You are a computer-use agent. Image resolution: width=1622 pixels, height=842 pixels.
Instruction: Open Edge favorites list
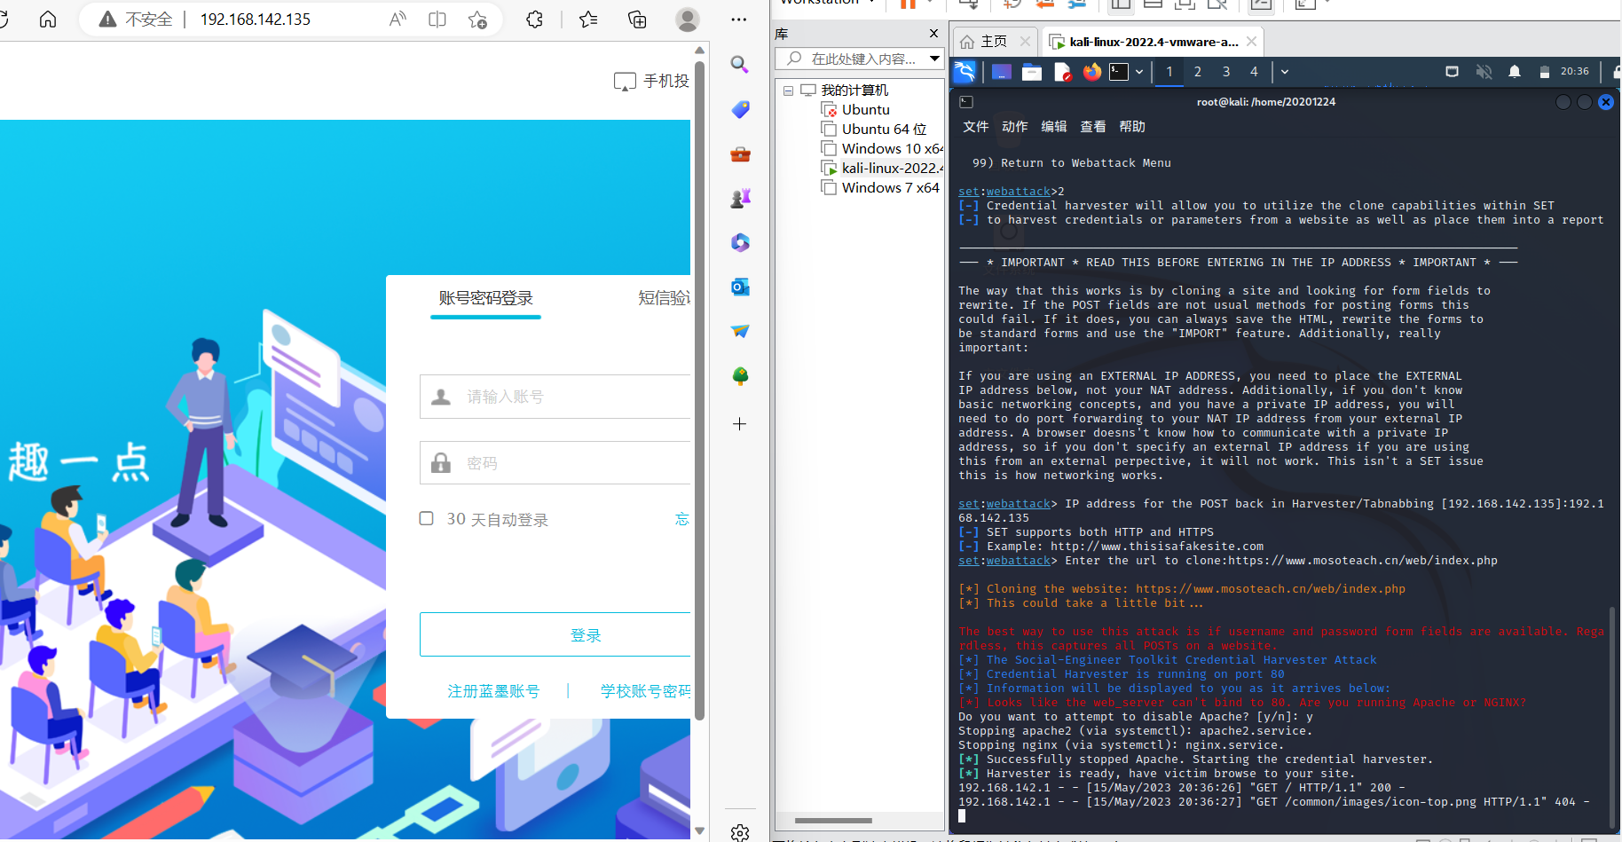tap(588, 20)
